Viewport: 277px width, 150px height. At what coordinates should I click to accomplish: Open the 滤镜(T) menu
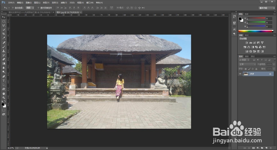(x=64, y=3)
